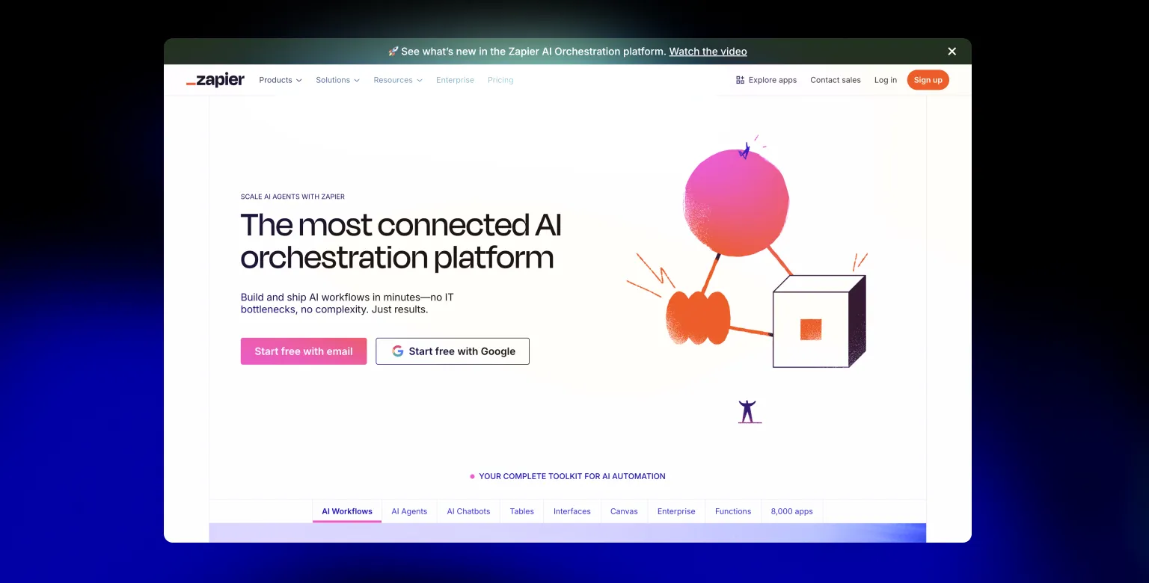Select the Functions tab
1149x583 pixels.
tap(733, 511)
